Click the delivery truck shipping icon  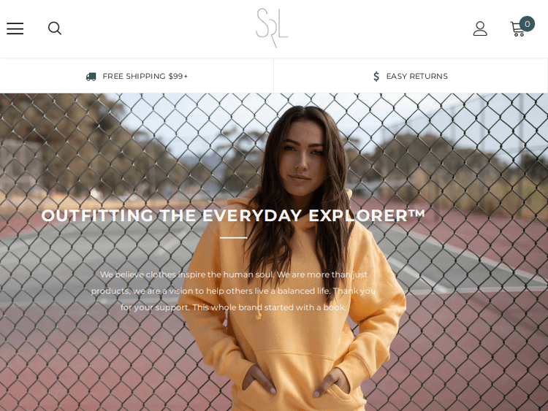pos(91,77)
